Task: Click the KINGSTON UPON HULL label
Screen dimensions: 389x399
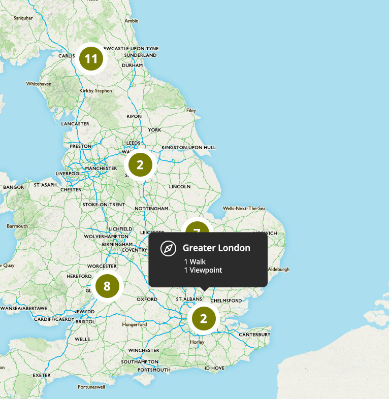Action: (x=188, y=148)
